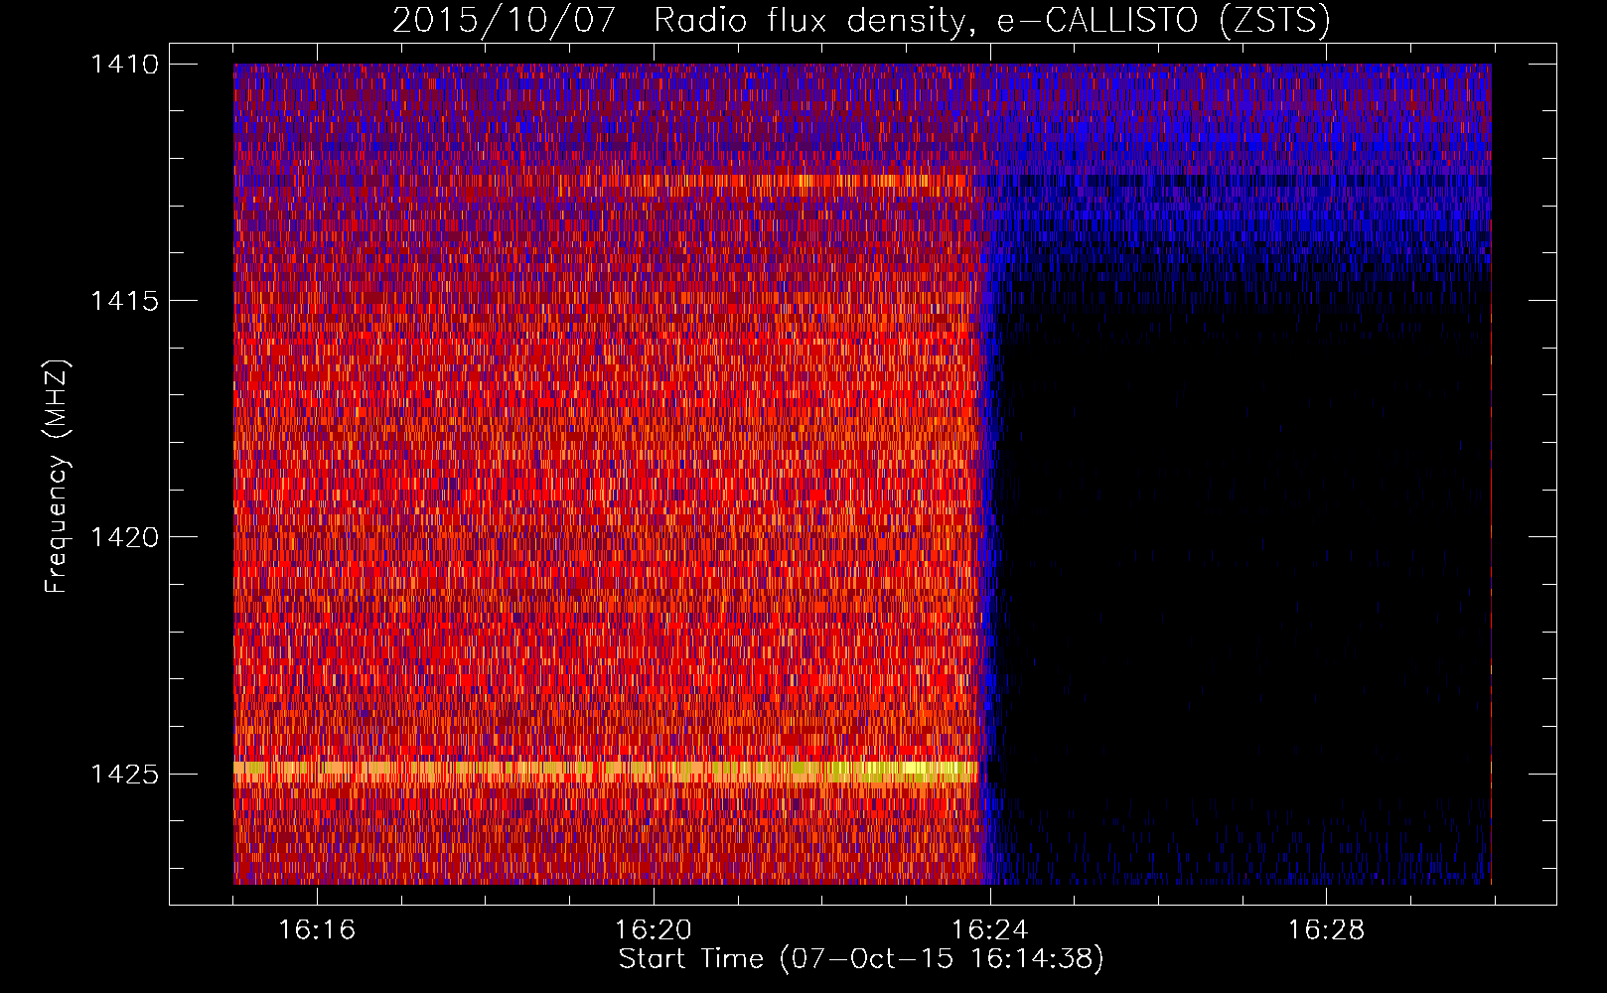This screenshot has width=1607, height=993.
Task: Click the 1410 frequency tick label
Action: pos(124,64)
